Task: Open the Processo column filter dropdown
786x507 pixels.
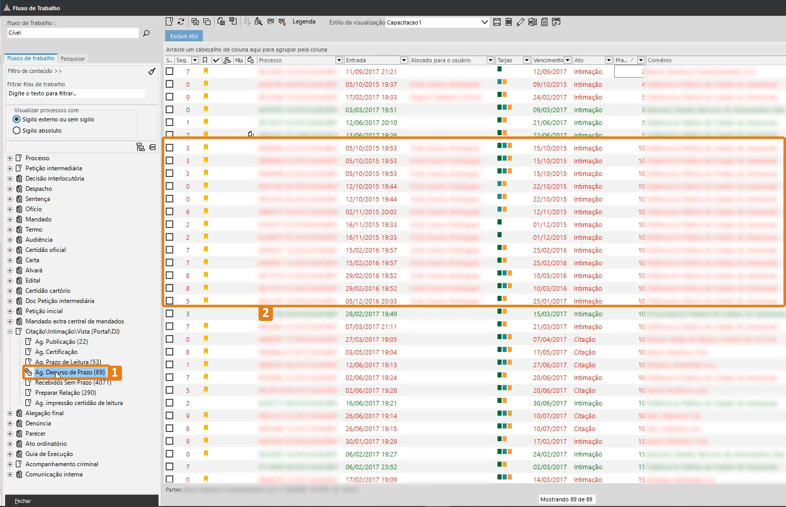Action: coord(339,60)
